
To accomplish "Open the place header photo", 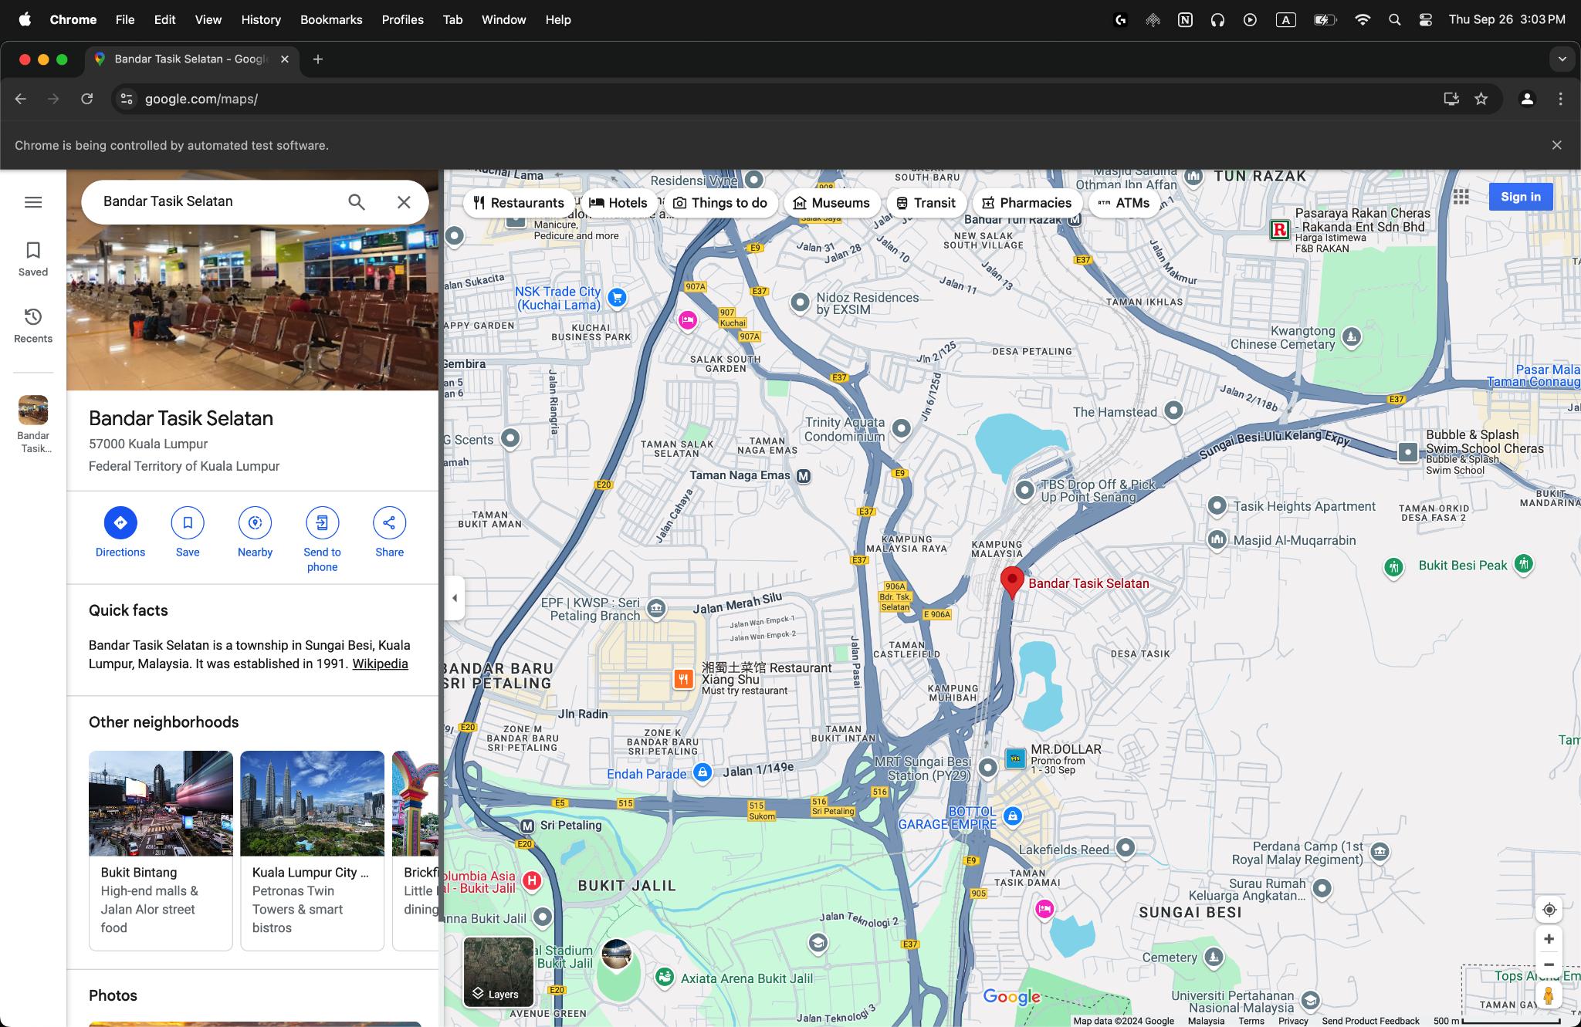I will 252,309.
